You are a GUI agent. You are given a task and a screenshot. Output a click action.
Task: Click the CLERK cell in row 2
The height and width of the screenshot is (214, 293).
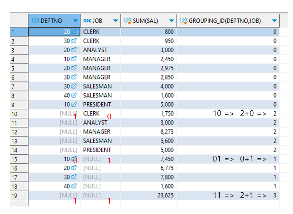(100, 41)
